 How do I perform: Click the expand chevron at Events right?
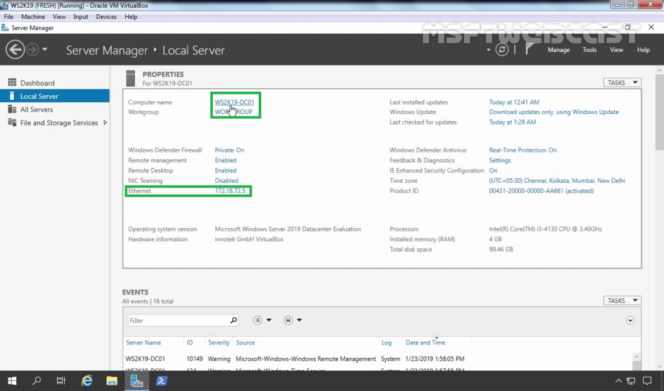click(630, 320)
